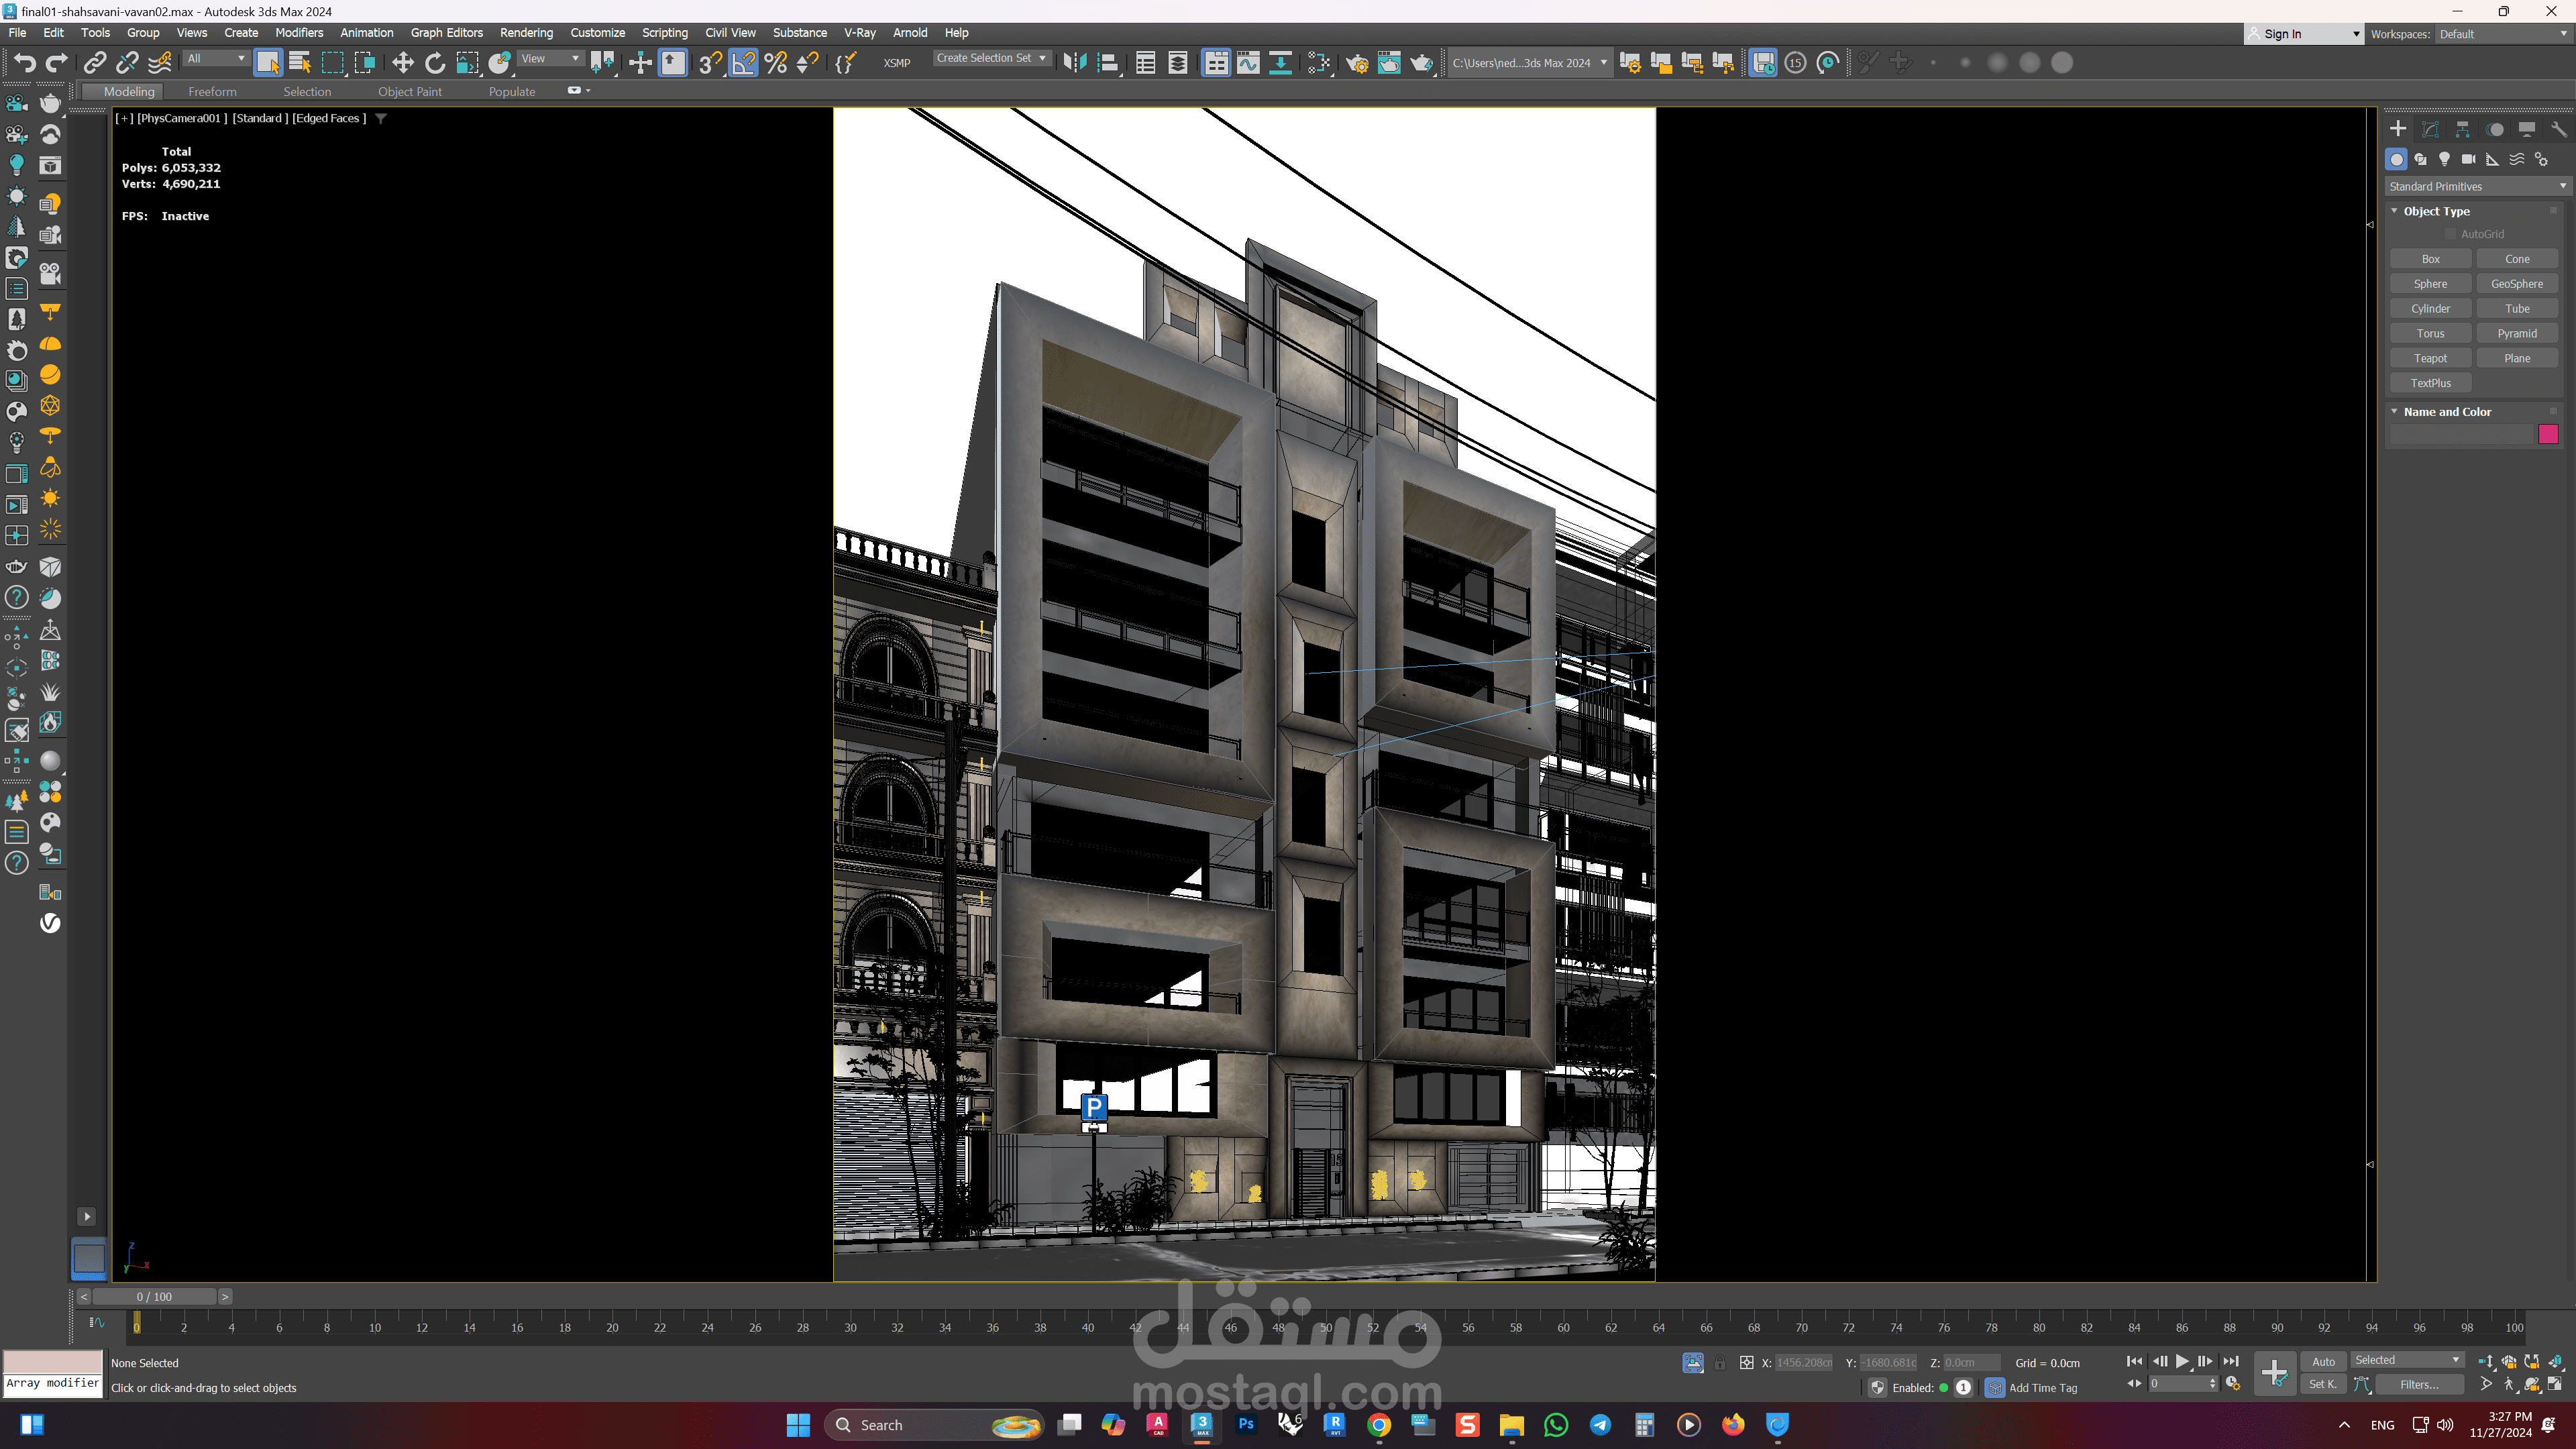Open the Rendering menu
The height and width of the screenshot is (1449, 2576).
click(526, 32)
